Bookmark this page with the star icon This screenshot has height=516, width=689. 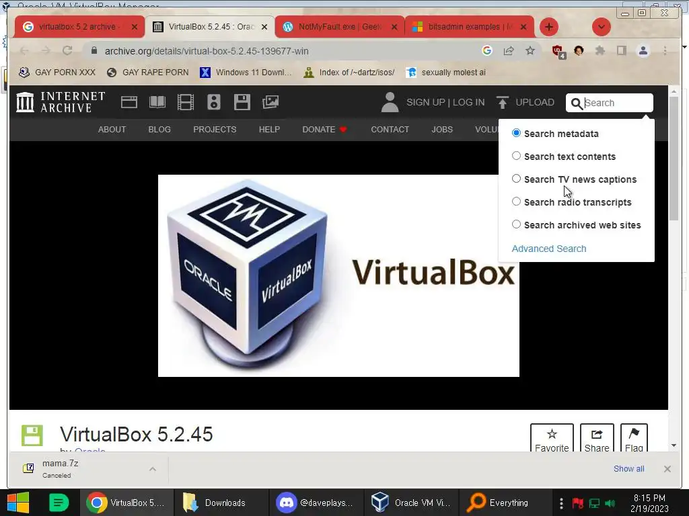pyautogui.click(x=530, y=51)
